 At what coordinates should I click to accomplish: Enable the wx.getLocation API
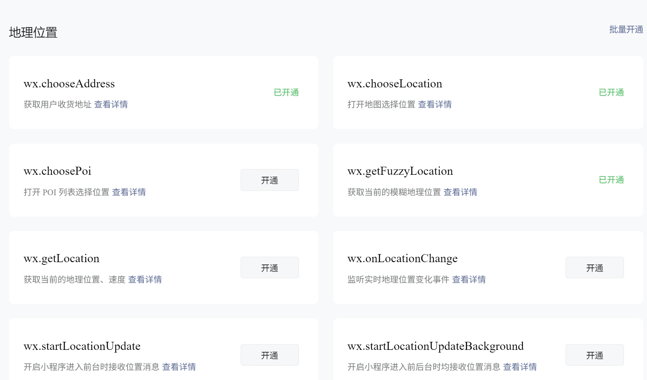269,268
